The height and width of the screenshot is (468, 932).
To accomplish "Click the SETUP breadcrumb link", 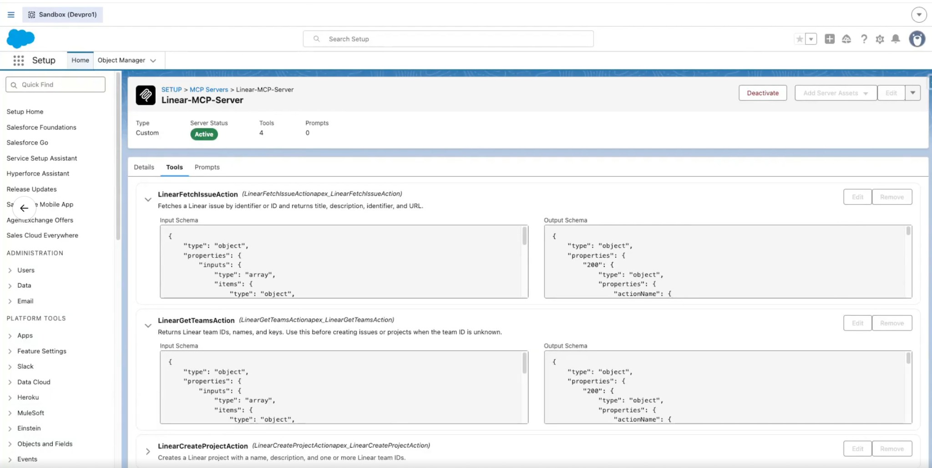I will point(172,90).
